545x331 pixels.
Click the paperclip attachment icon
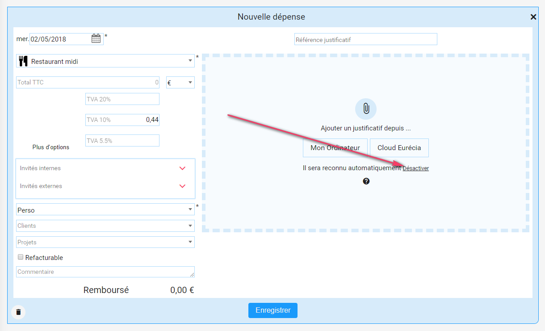(x=366, y=109)
